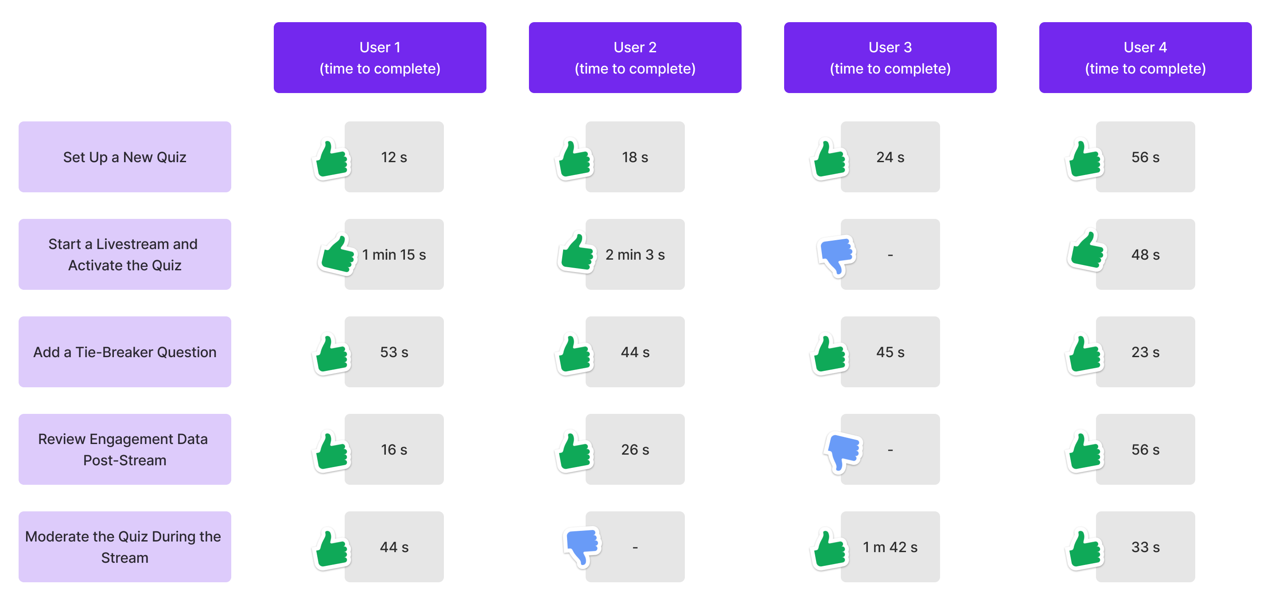Screen dimensions: 1267x596
Task: Click User 2's thumbs-up beside 26 s
Action: coord(575,451)
